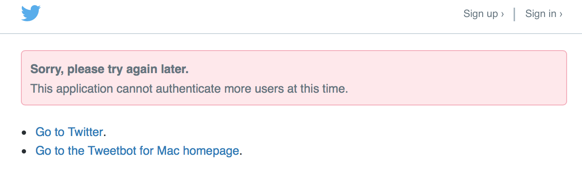Click the Twitter bird logo
Screen dimensions: 582x176
click(31, 13)
